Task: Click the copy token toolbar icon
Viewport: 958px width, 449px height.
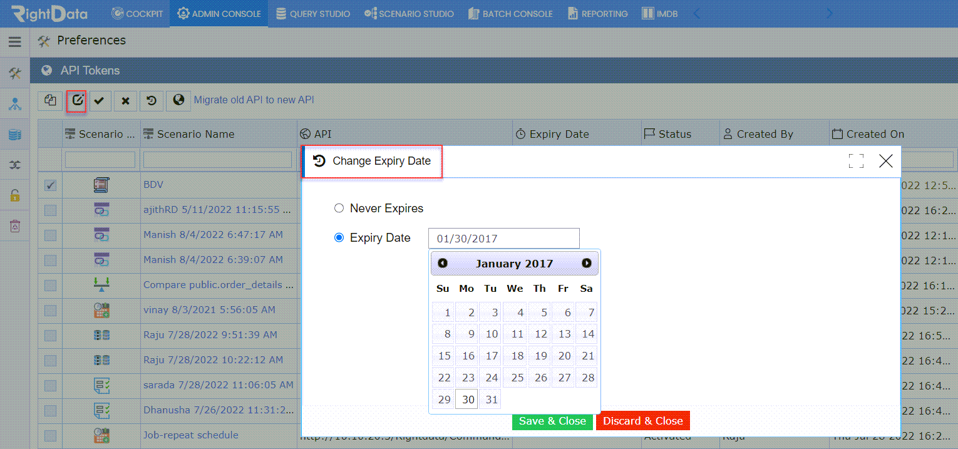Action: 50,100
